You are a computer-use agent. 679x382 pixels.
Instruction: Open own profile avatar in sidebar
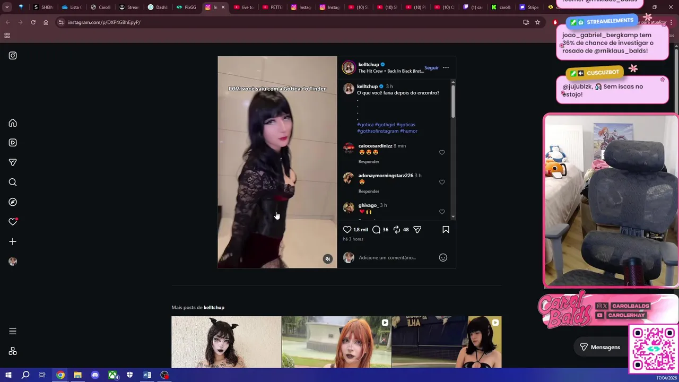(x=13, y=262)
